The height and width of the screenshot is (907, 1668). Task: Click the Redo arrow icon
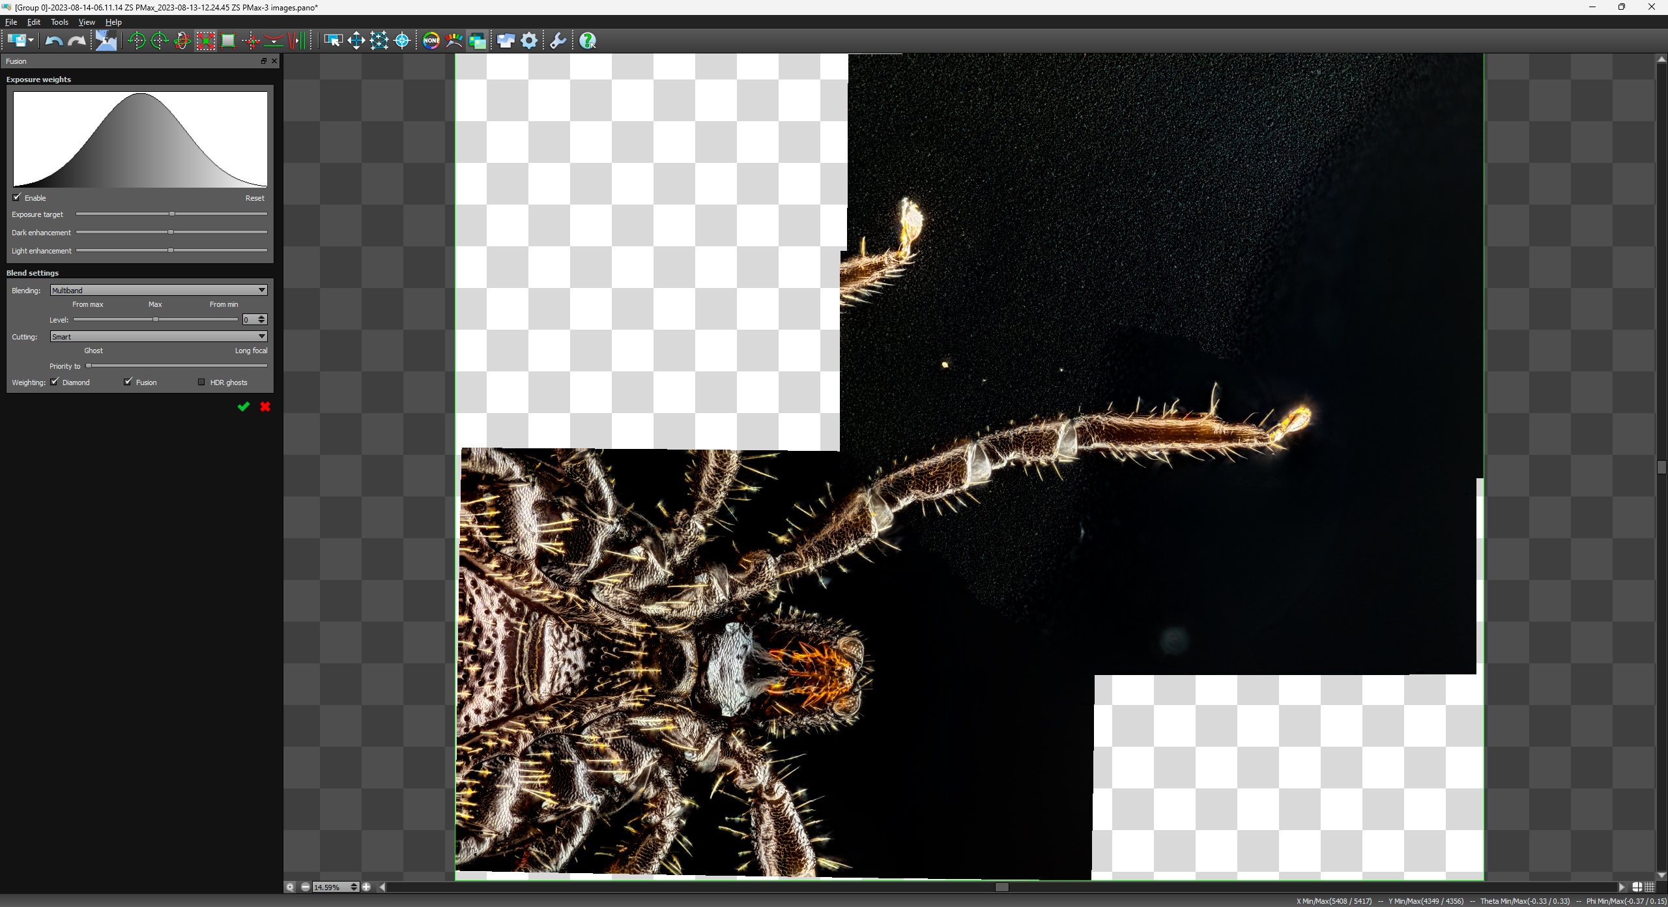point(77,40)
